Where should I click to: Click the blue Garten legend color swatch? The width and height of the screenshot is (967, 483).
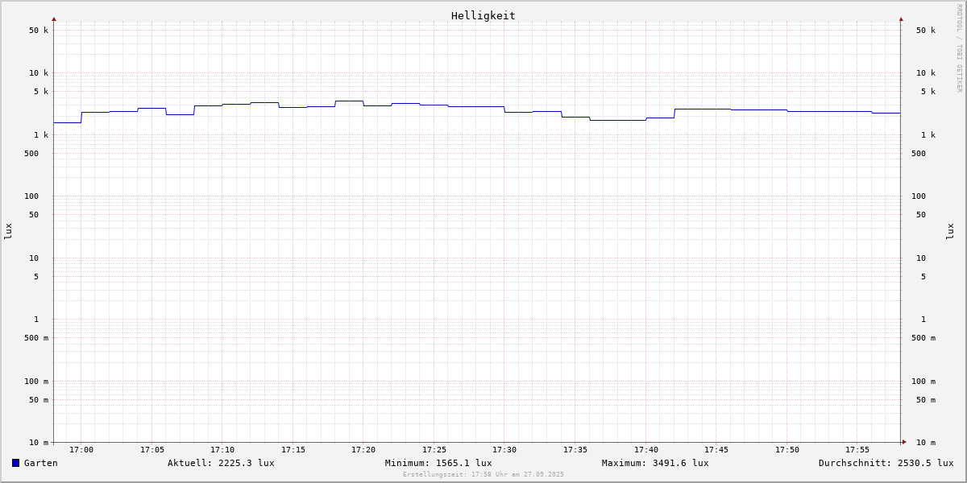coord(15,463)
